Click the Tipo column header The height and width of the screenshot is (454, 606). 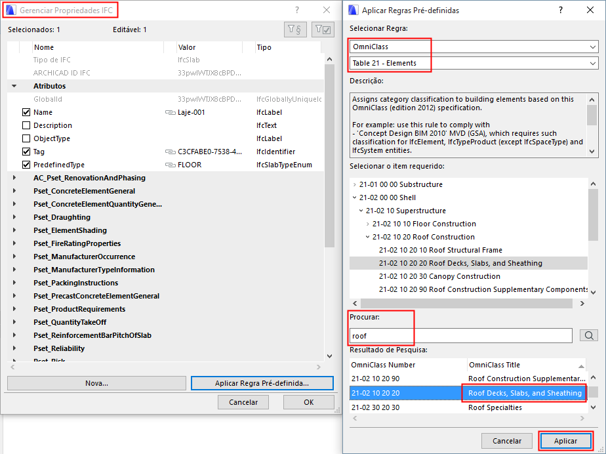click(288, 48)
